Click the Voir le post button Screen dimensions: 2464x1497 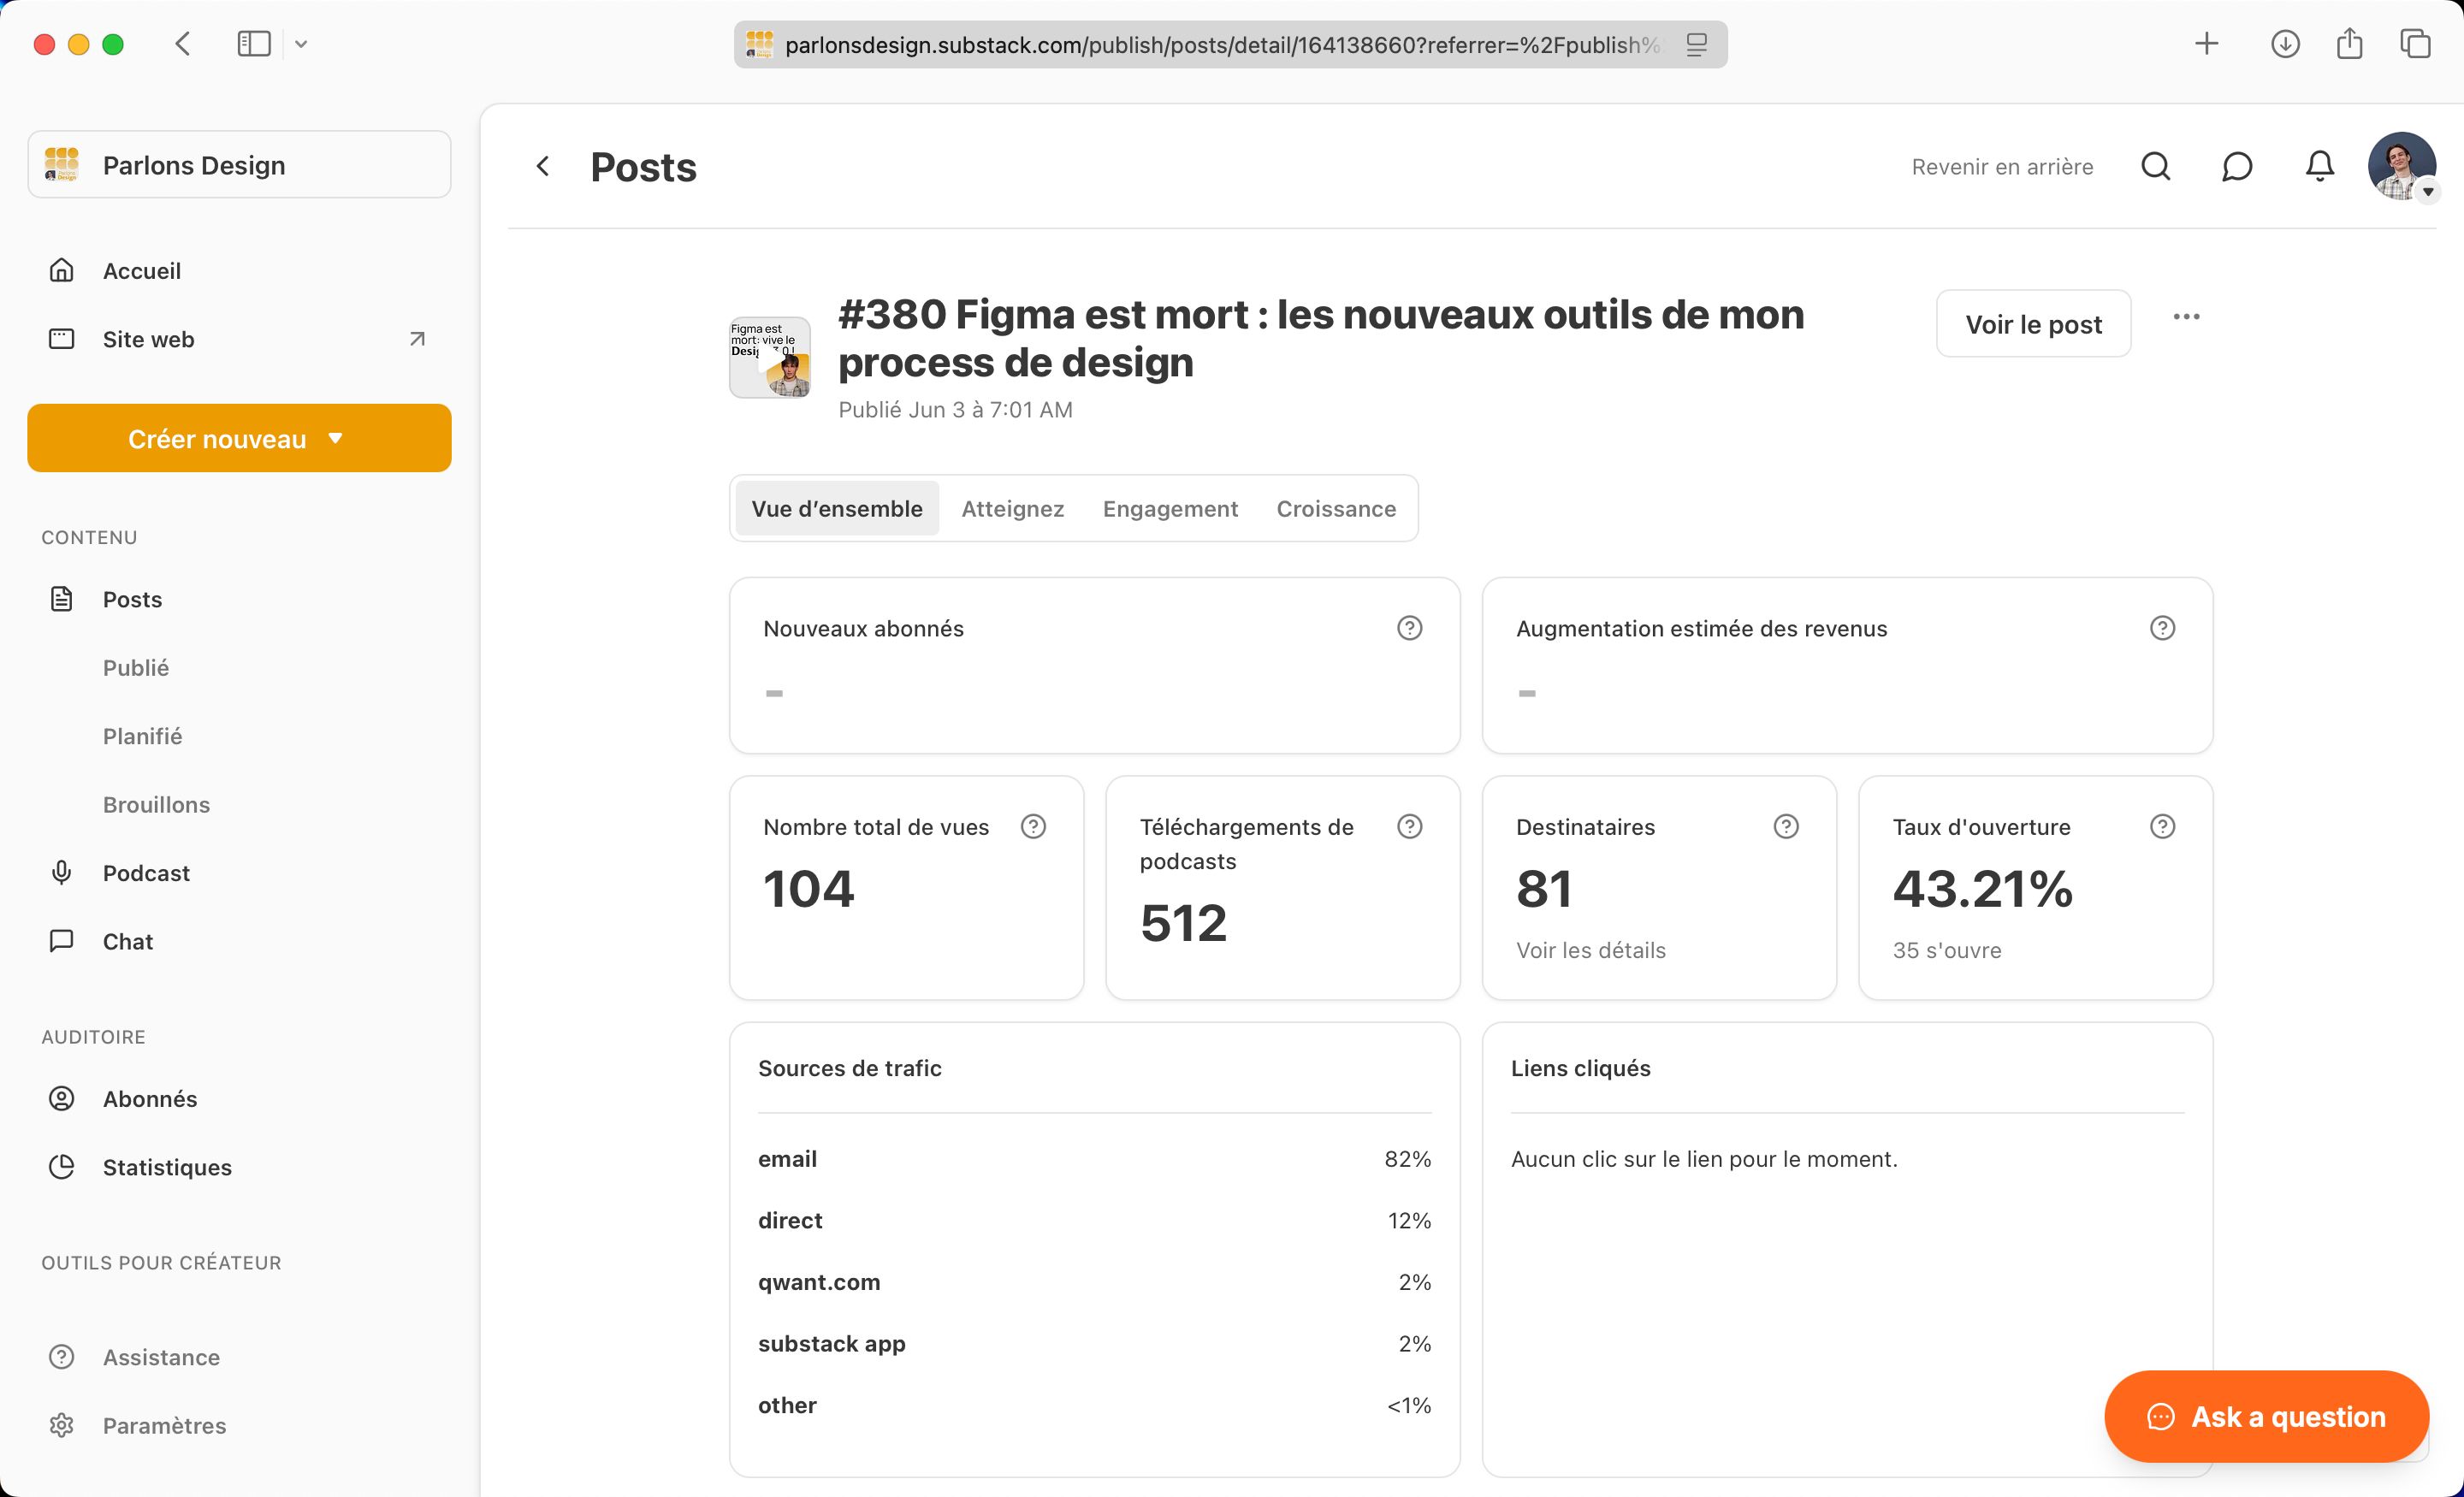[x=2033, y=324]
